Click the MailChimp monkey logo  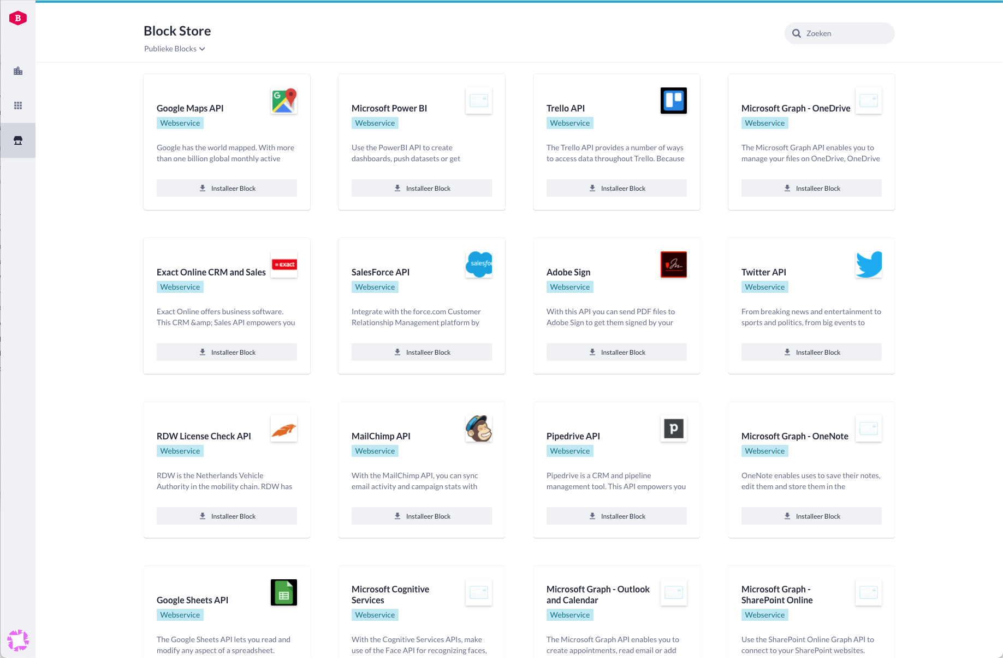pyautogui.click(x=479, y=428)
